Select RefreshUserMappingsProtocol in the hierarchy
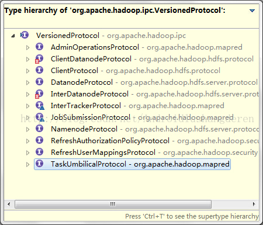The height and width of the screenshot is (225, 263). [154, 153]
